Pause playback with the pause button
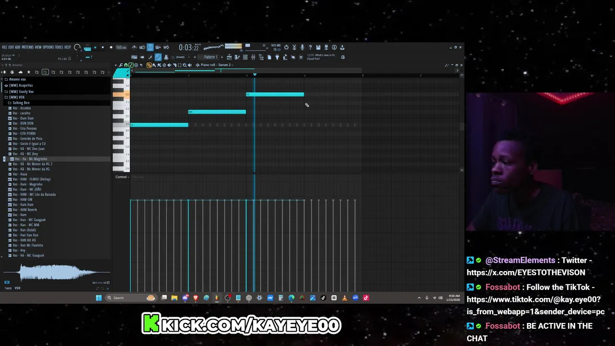 coord(95,47)
